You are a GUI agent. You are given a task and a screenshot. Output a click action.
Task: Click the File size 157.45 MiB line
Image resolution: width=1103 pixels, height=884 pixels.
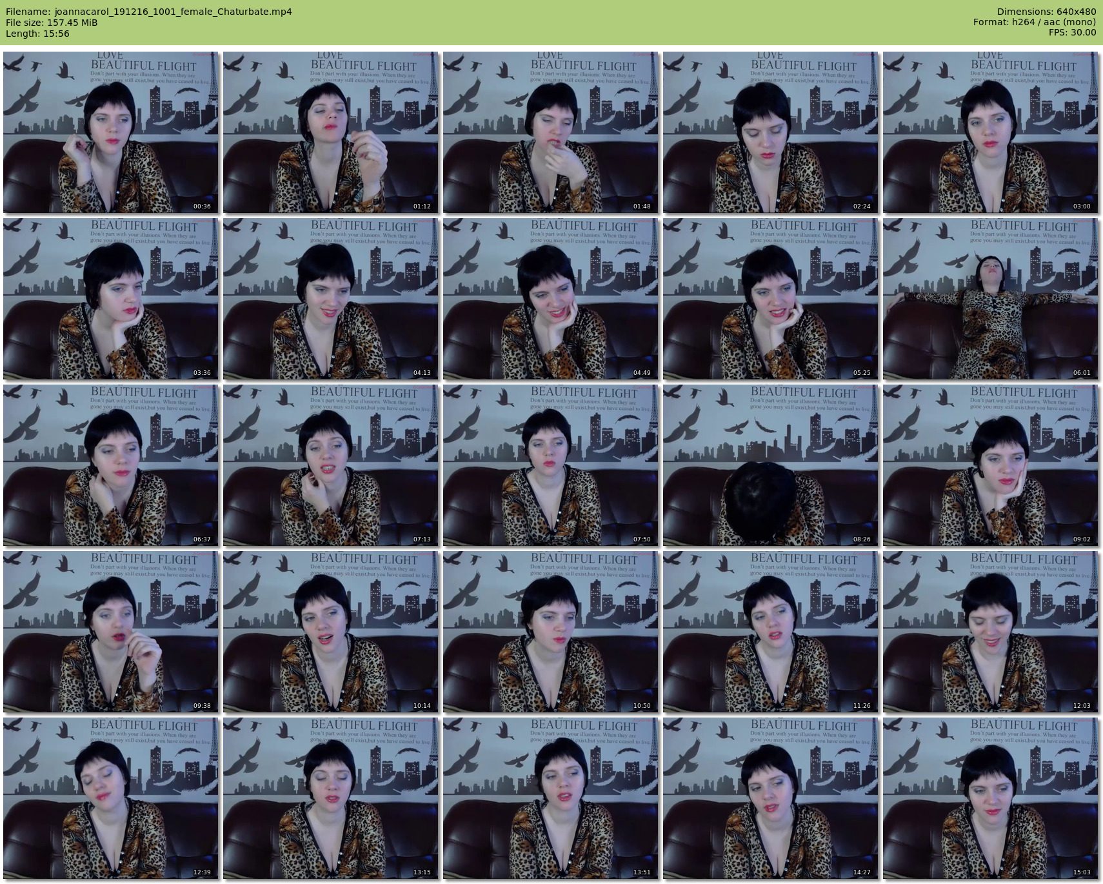click(x=52, y=23)
